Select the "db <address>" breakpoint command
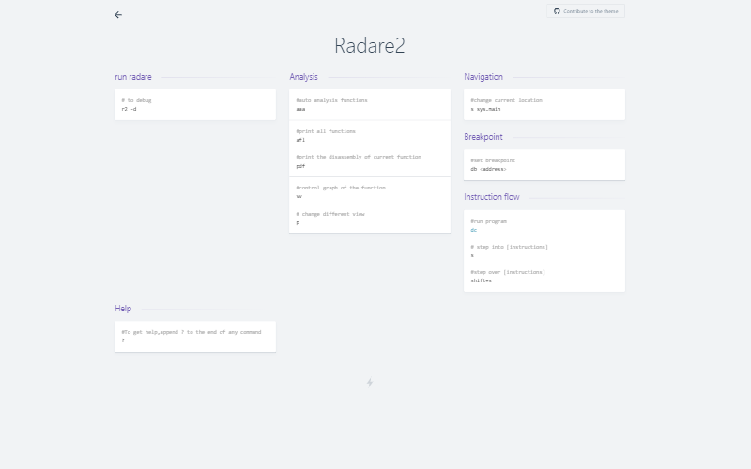This screenshot has height=469, width=751. click(x=488, y=169)
